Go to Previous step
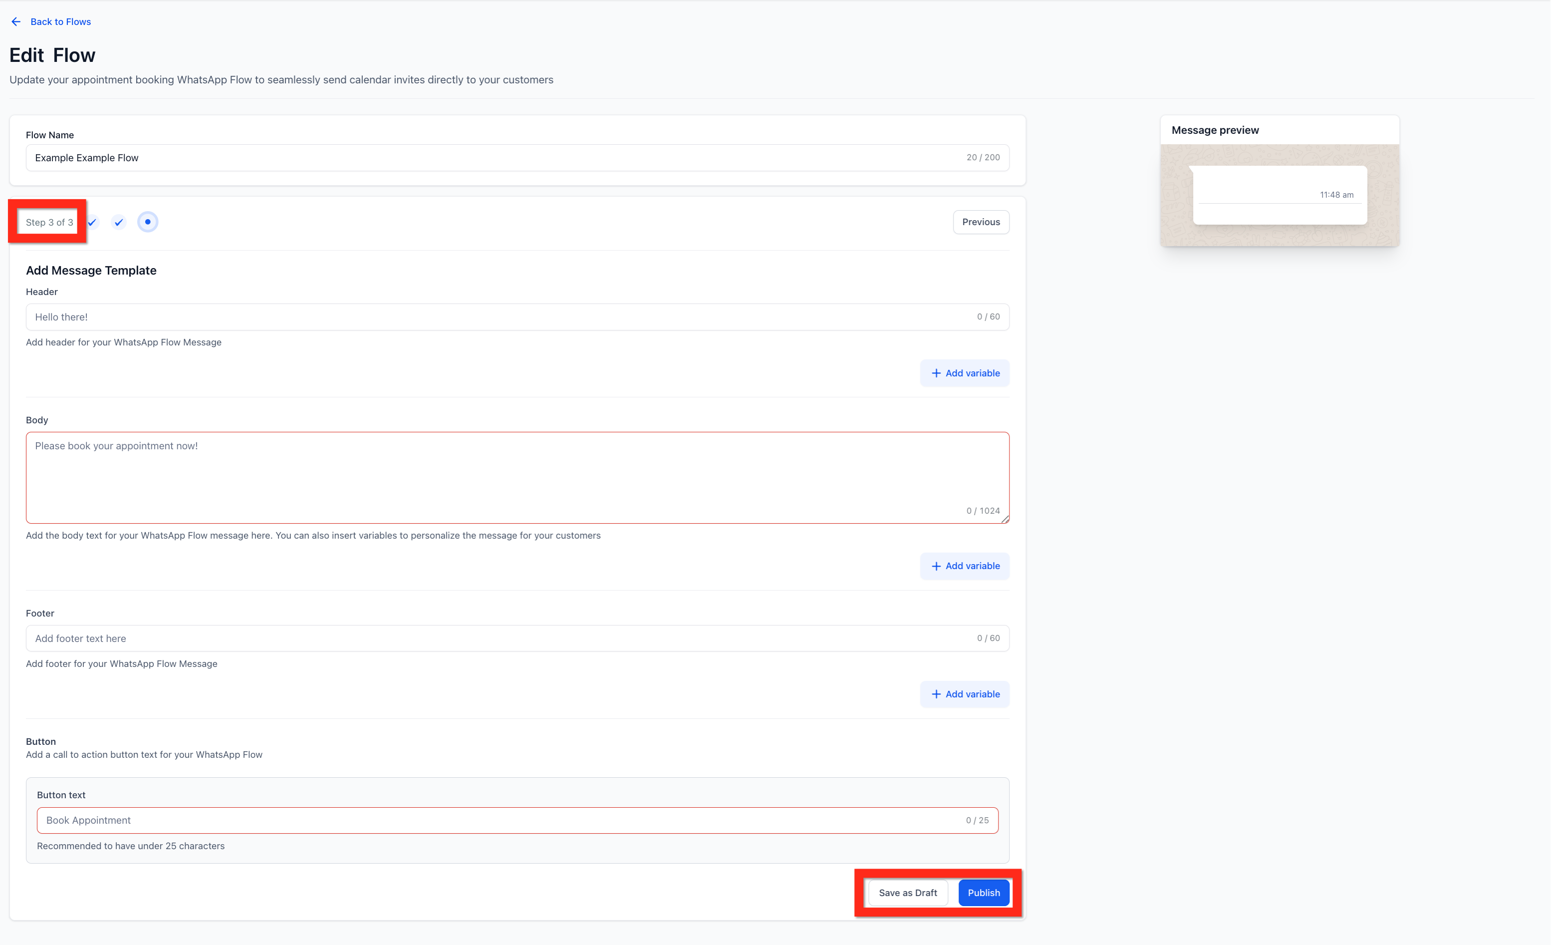1551x945 pixels. pos(980,222)
